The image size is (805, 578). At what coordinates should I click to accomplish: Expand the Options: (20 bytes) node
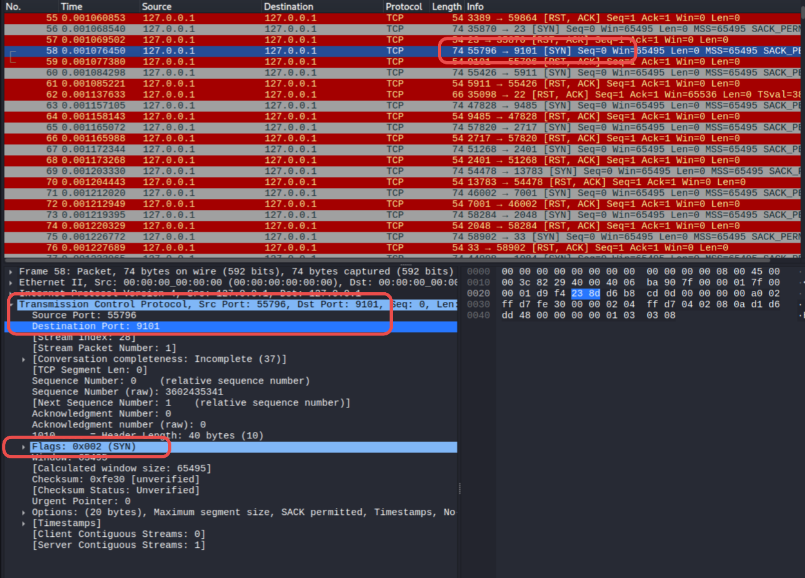(x=24, y=512)
